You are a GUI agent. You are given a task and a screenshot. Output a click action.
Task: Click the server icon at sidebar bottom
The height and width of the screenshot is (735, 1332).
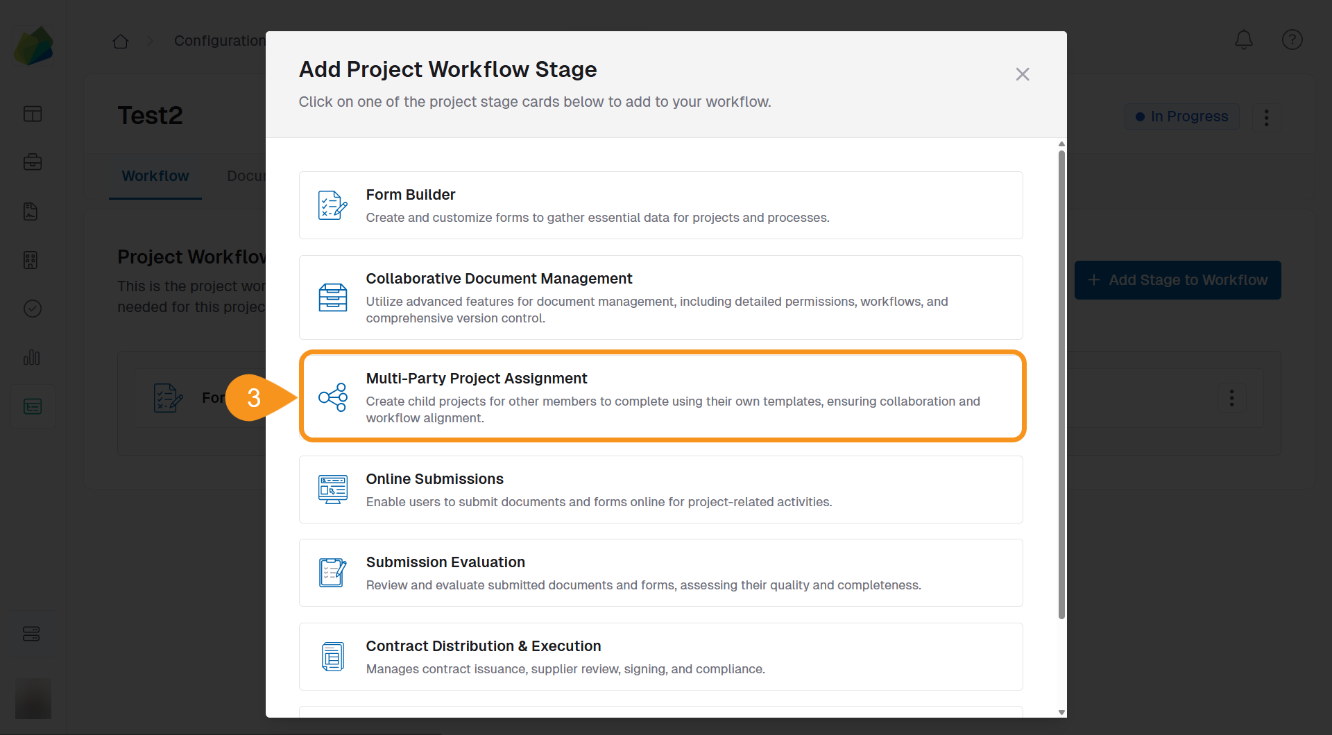click(32, 633)
